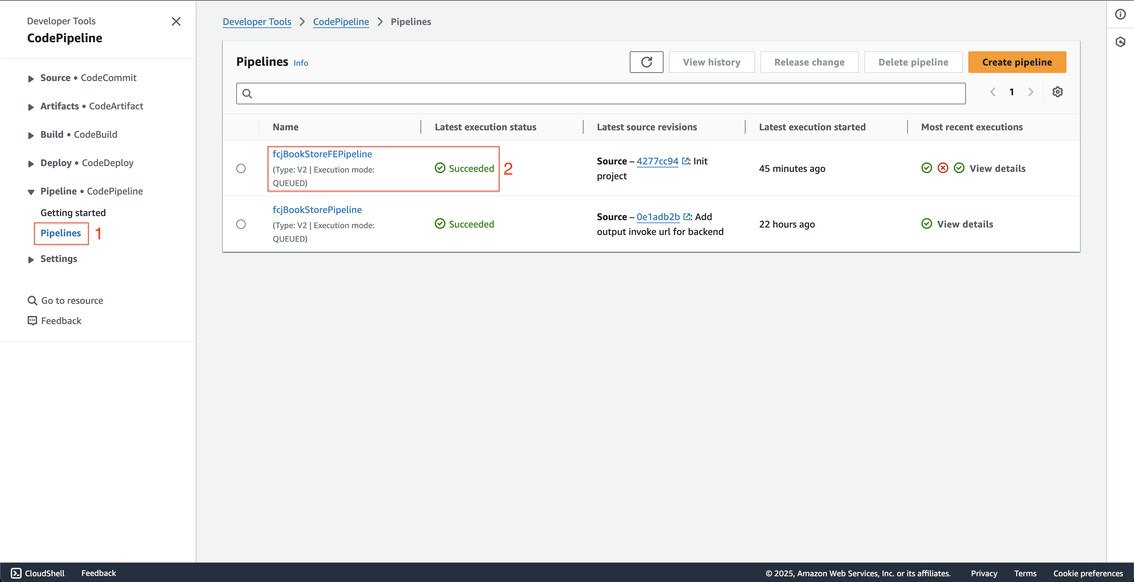Viewport: 1134px width, 582px height.
Task: Go to next page of pipelines
Action: point(1030,92)
